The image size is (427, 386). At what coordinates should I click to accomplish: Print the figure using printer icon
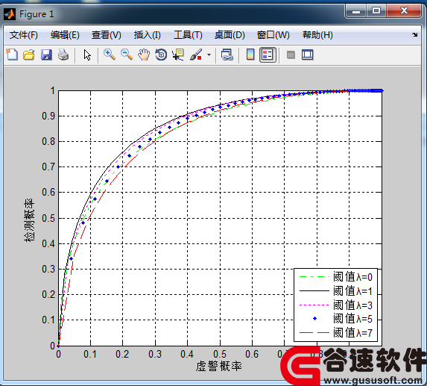coord(63,55)
